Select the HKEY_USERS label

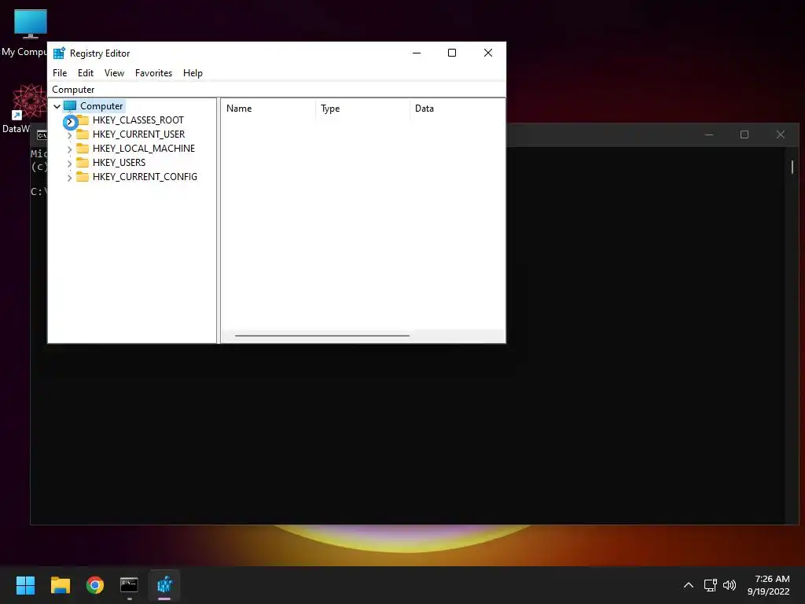(x=119, y=162)
